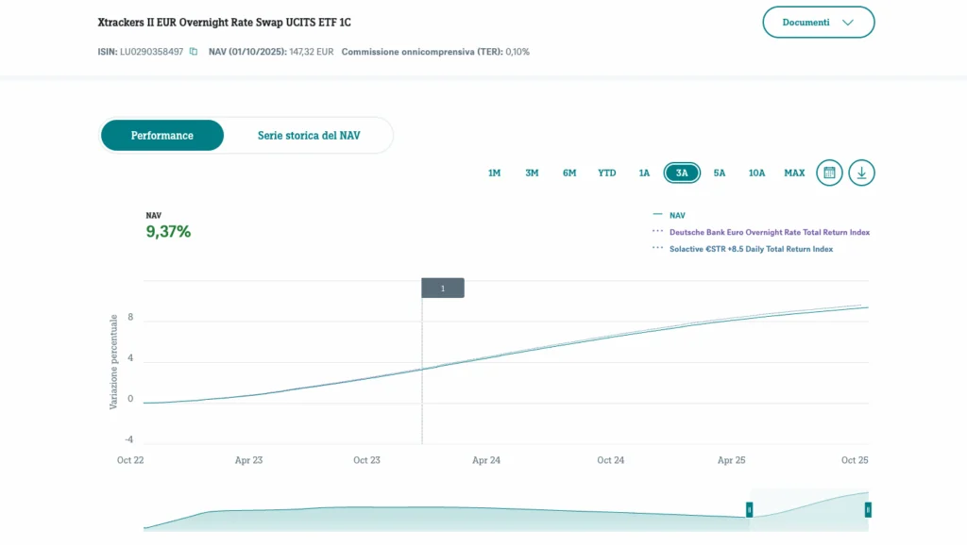Download the chart data
This screenshot has width=967, height=545.
pyautogui.click(x=861, y=173)
